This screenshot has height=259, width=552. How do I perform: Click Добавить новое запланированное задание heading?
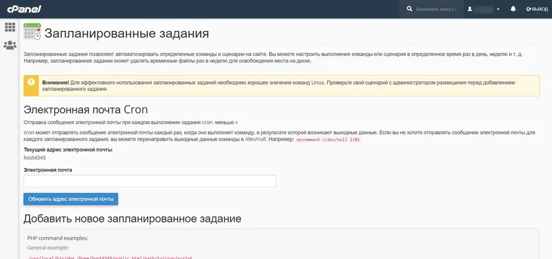click(132, 218)
